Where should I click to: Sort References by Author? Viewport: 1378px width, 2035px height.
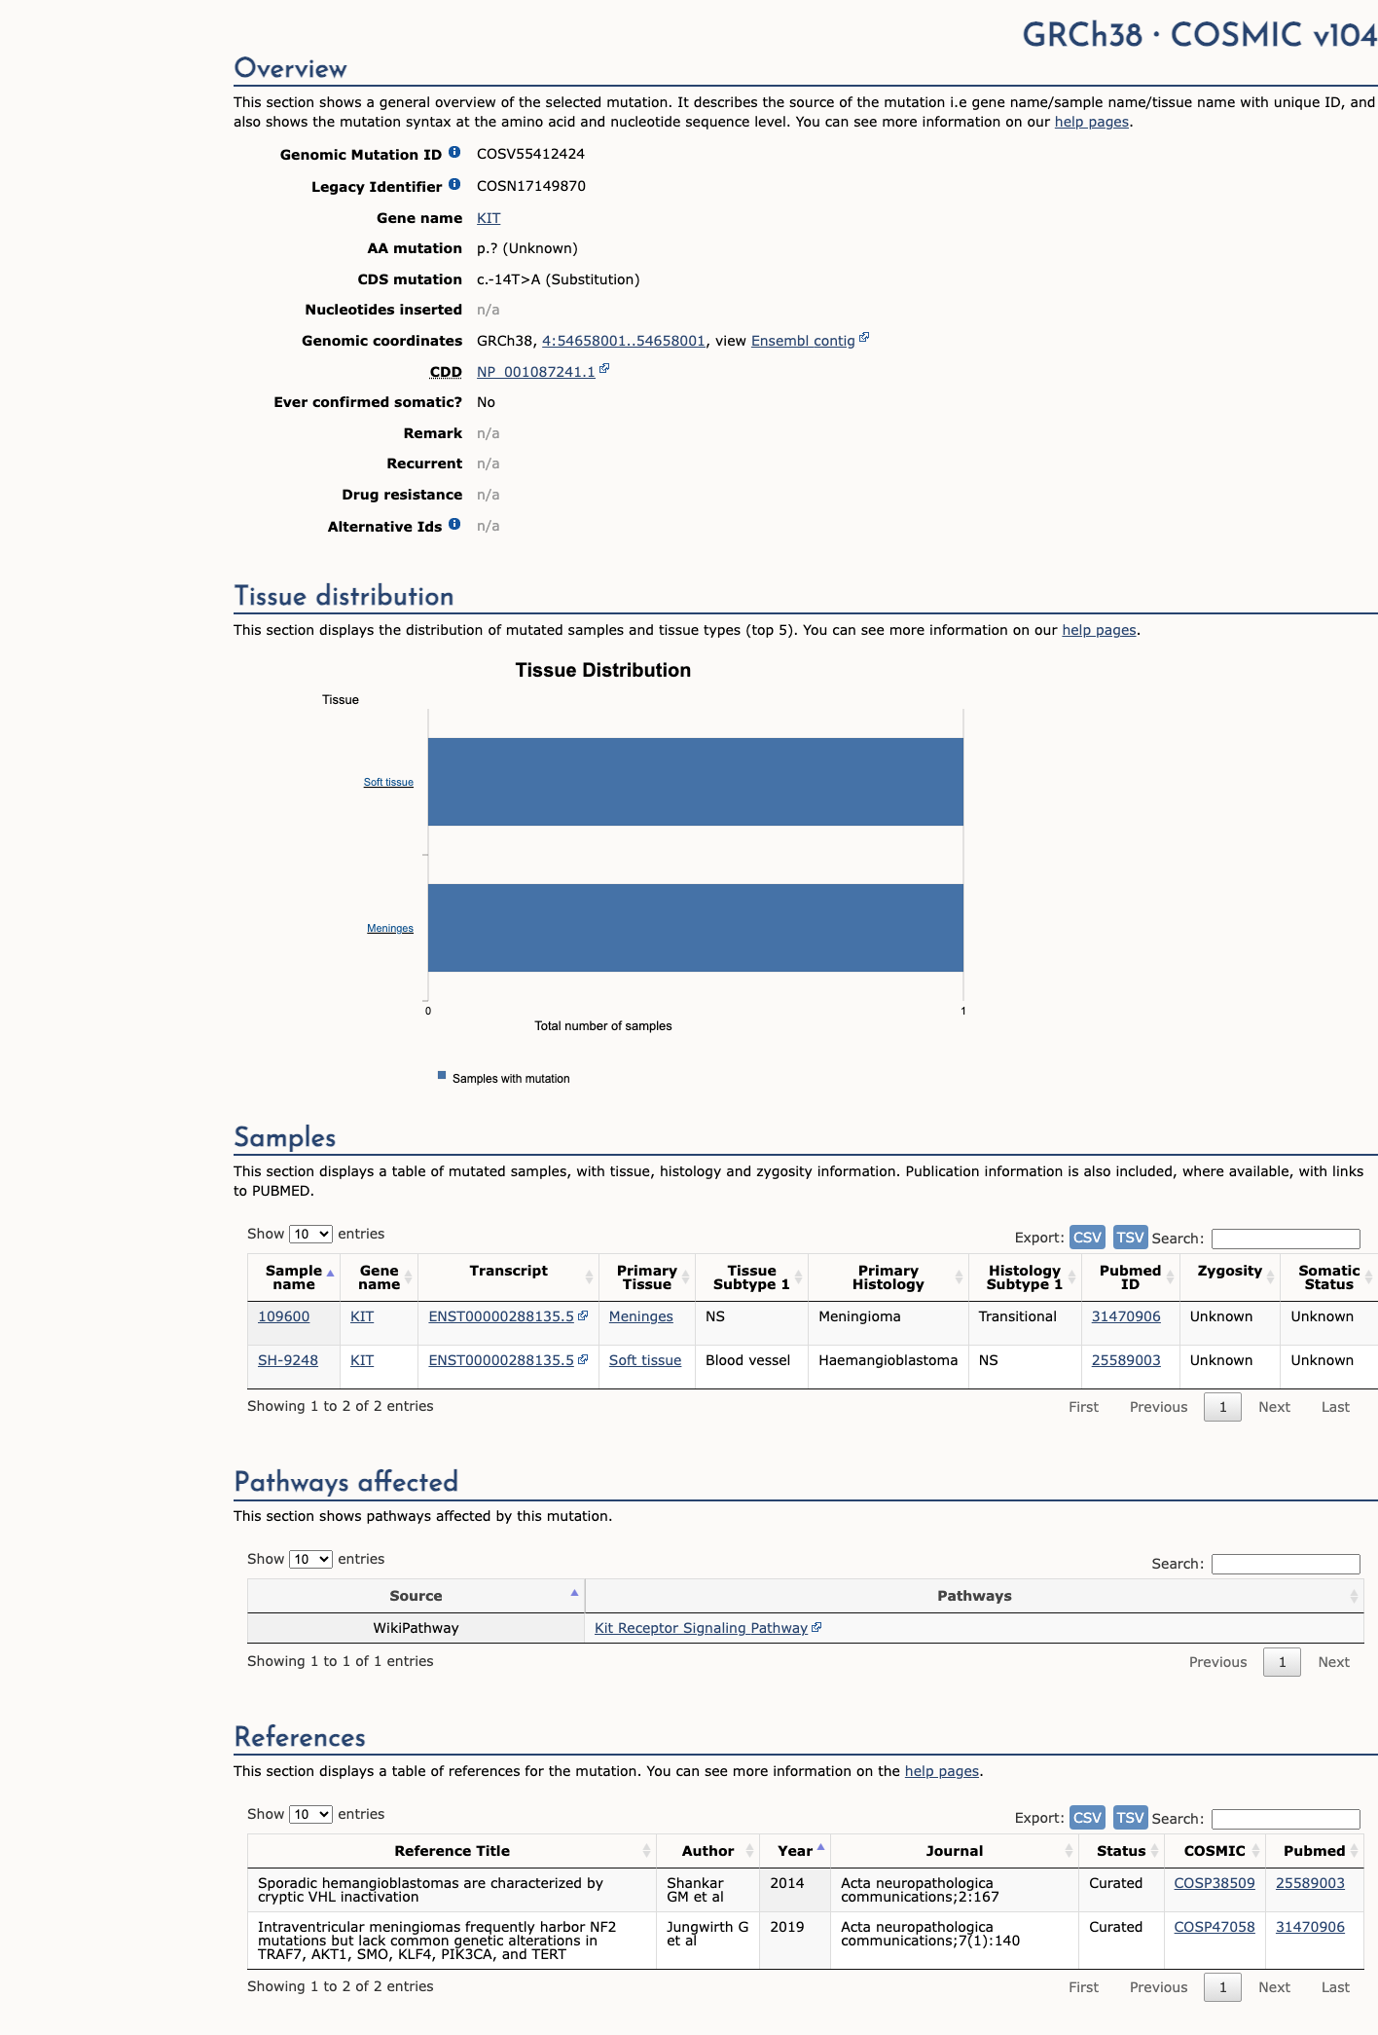(x=707, y=1851)
